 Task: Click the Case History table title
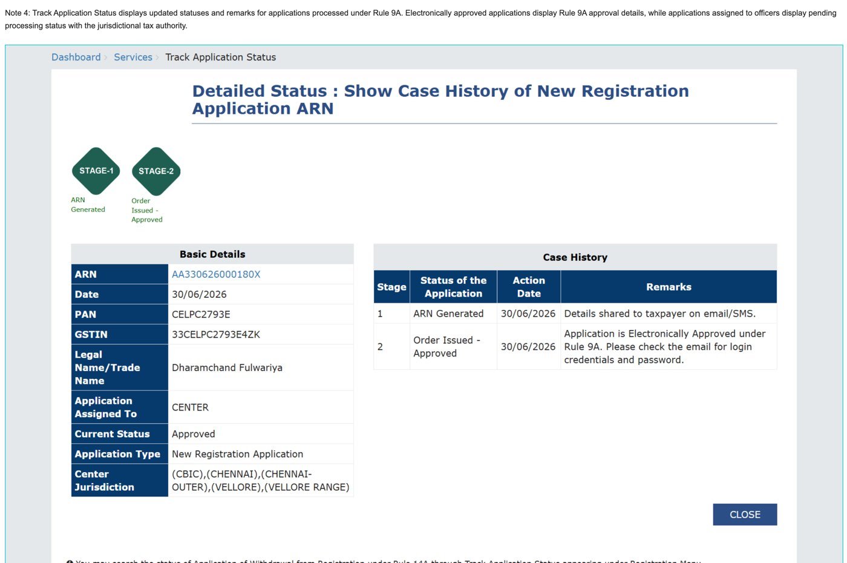(x=575, y=257)
